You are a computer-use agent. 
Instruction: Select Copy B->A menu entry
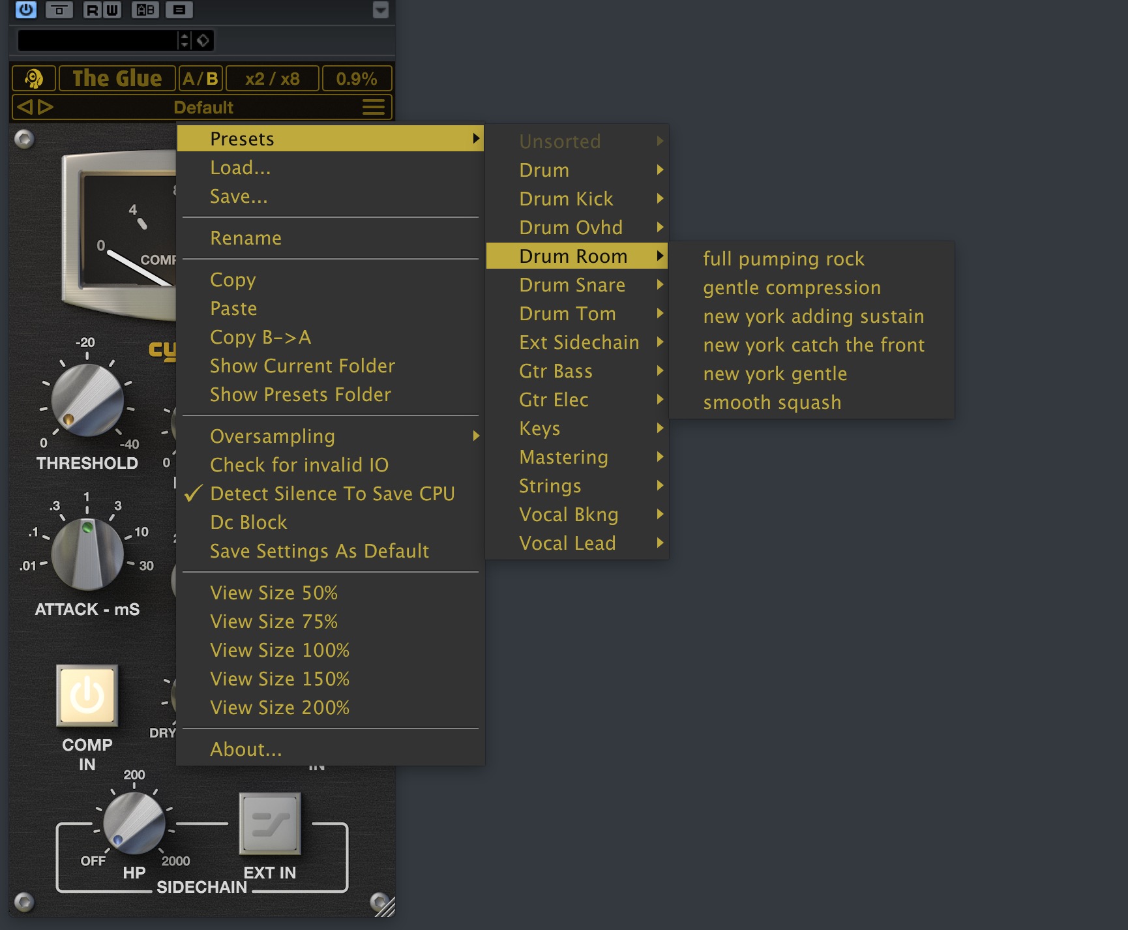331,337
